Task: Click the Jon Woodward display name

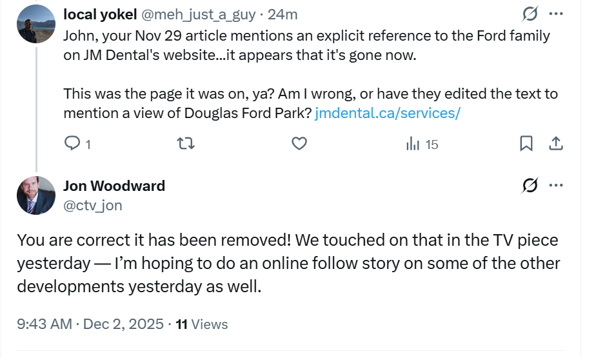Action: (x=114, y=186)
